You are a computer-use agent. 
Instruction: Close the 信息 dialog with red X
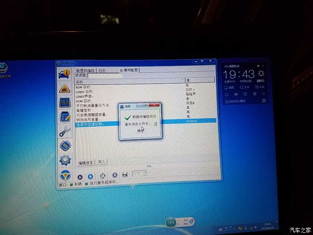pos(154,105)
